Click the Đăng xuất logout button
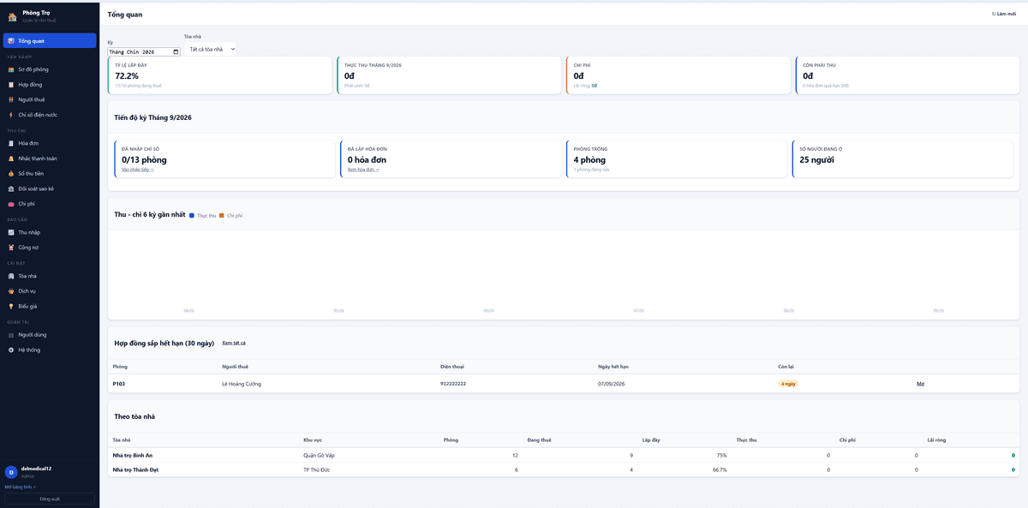The height and width of the screenshot is (508, 1028). [50, 499]
